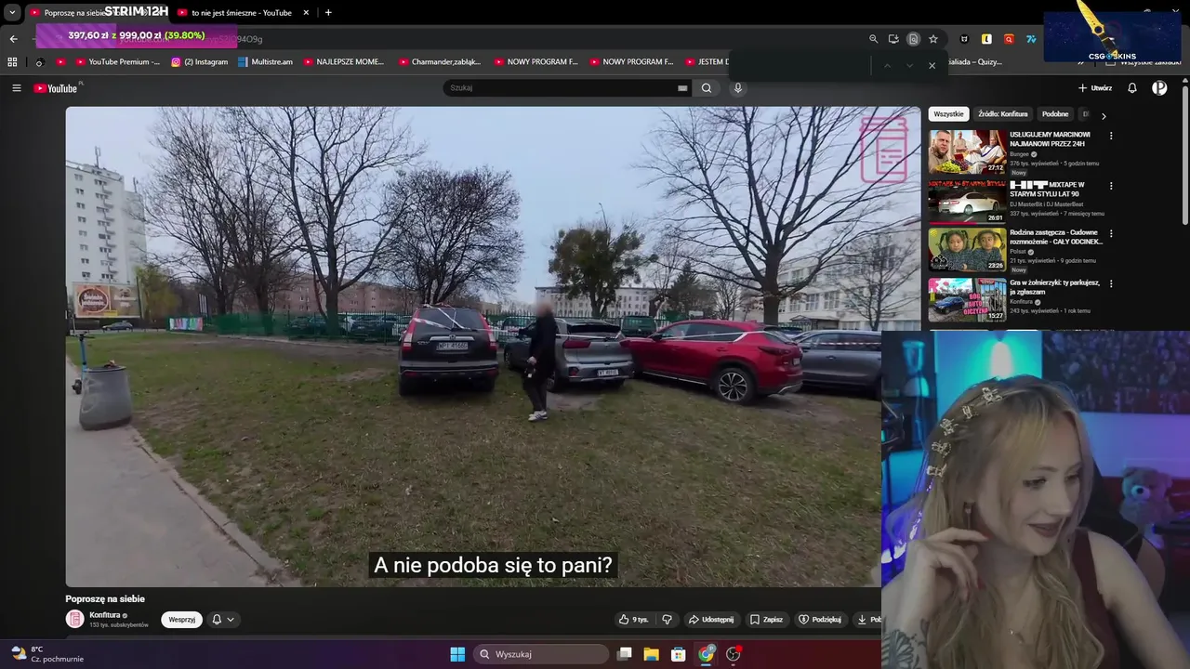Open the tab search dropdown arrow
This screenshot has height=669, width=1190.
tap(12, 13)
